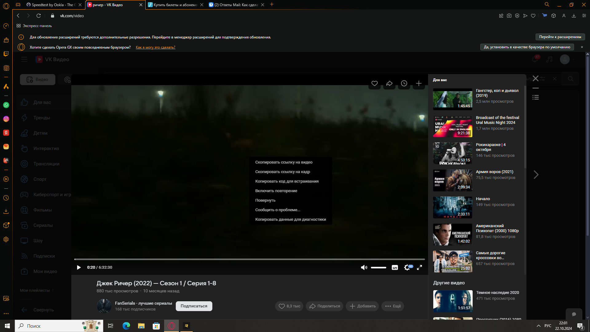
Task: Click the 'Поделиться' button below video
Action: pyautogui.click(x=324, y=306)
